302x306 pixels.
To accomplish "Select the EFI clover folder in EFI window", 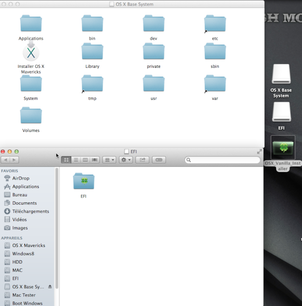I will click(84, 181).
